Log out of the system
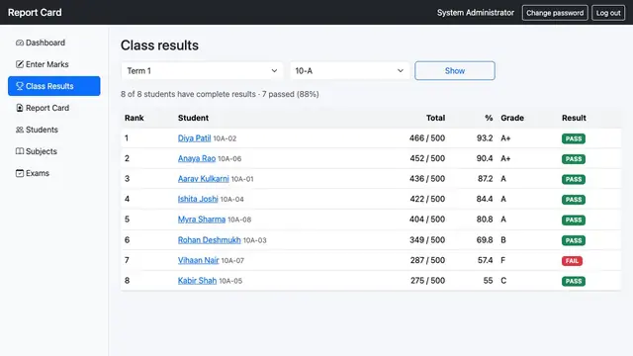This screenshot has height=356, width=633. (608, 13)
